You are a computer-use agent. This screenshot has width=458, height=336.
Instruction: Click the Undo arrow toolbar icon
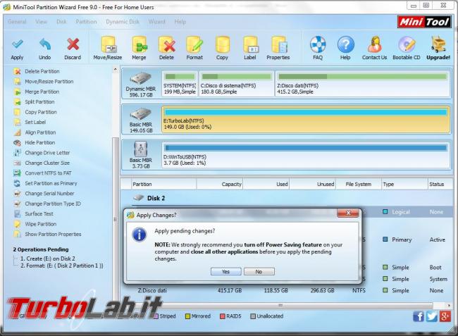pyautogui.click(x=44, y=44)
